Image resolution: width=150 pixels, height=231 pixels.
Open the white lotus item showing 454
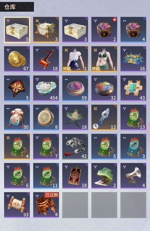point(46,88)
